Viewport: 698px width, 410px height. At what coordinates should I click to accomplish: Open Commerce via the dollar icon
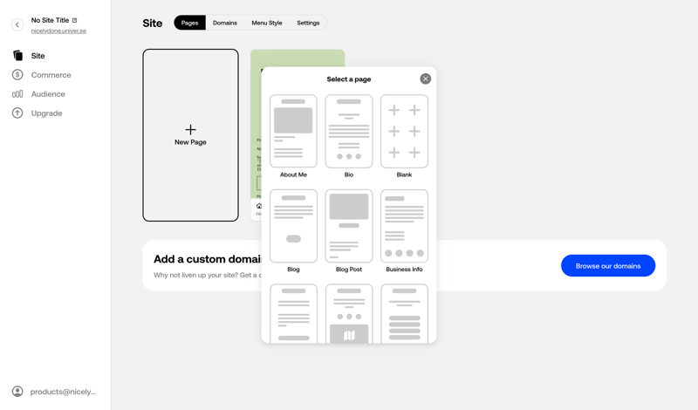point(17,75)
